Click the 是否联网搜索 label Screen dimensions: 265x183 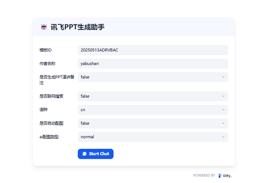[x=51, y=96]
